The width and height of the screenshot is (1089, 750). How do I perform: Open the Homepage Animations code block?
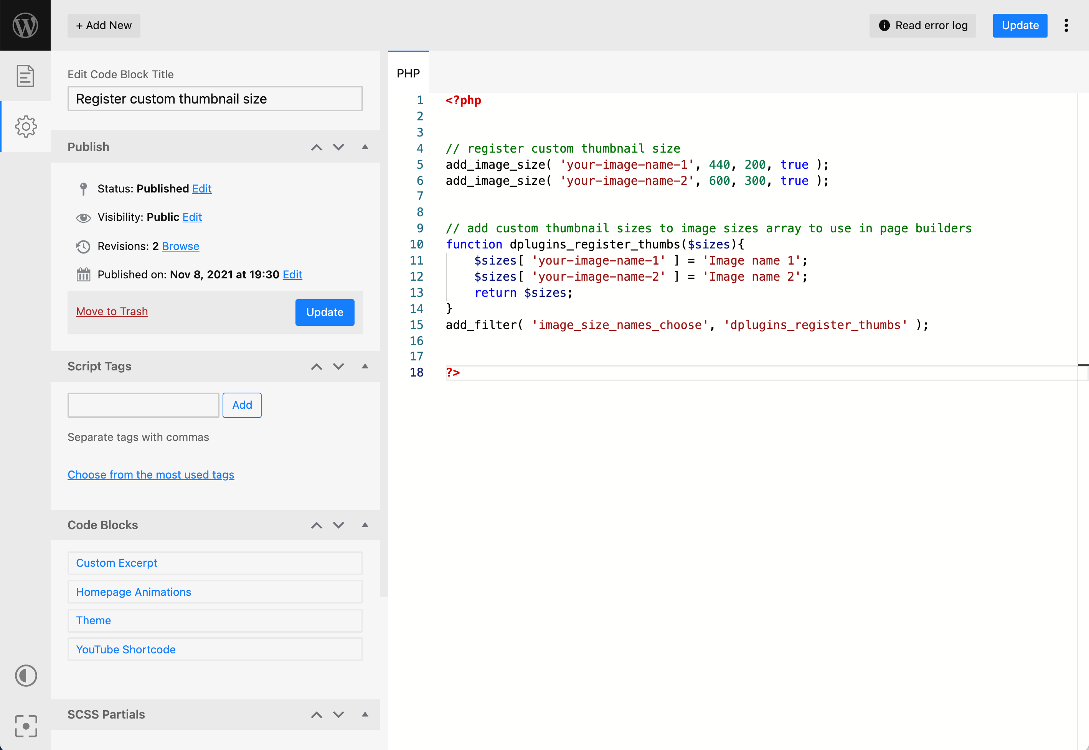click(215, 592)
